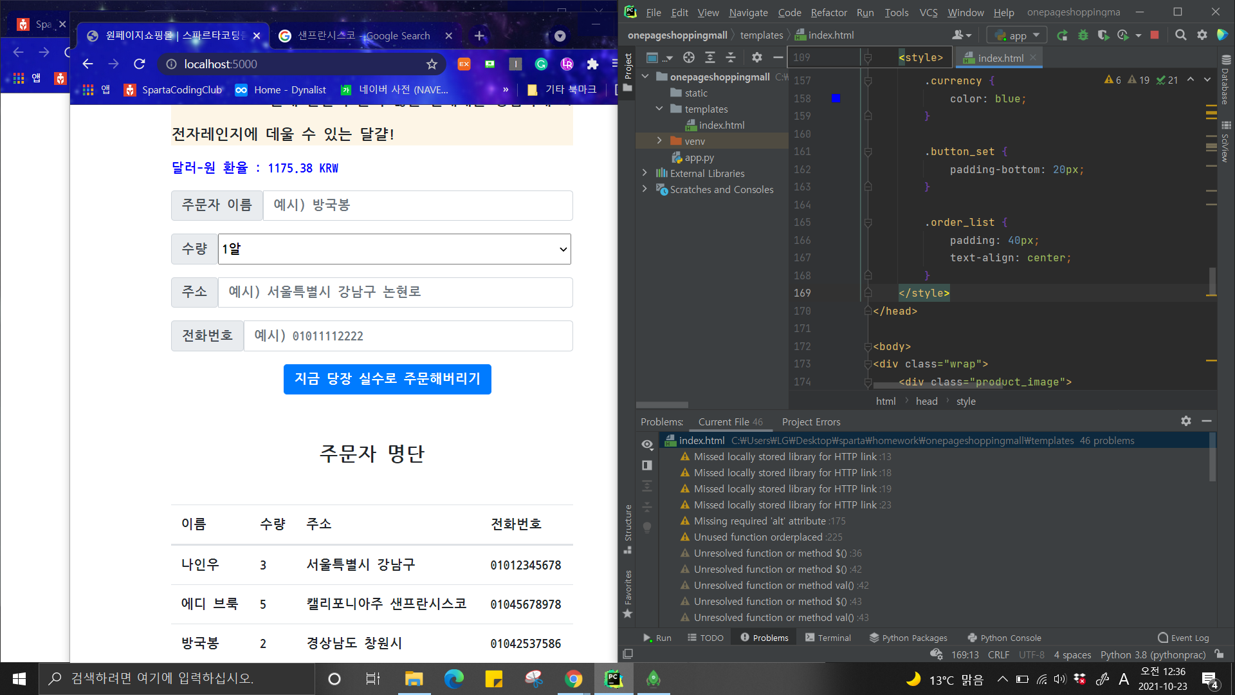Open Search Everywhere magnifier in PyCharm
1235x695 pixels.
click(1181, 35)
